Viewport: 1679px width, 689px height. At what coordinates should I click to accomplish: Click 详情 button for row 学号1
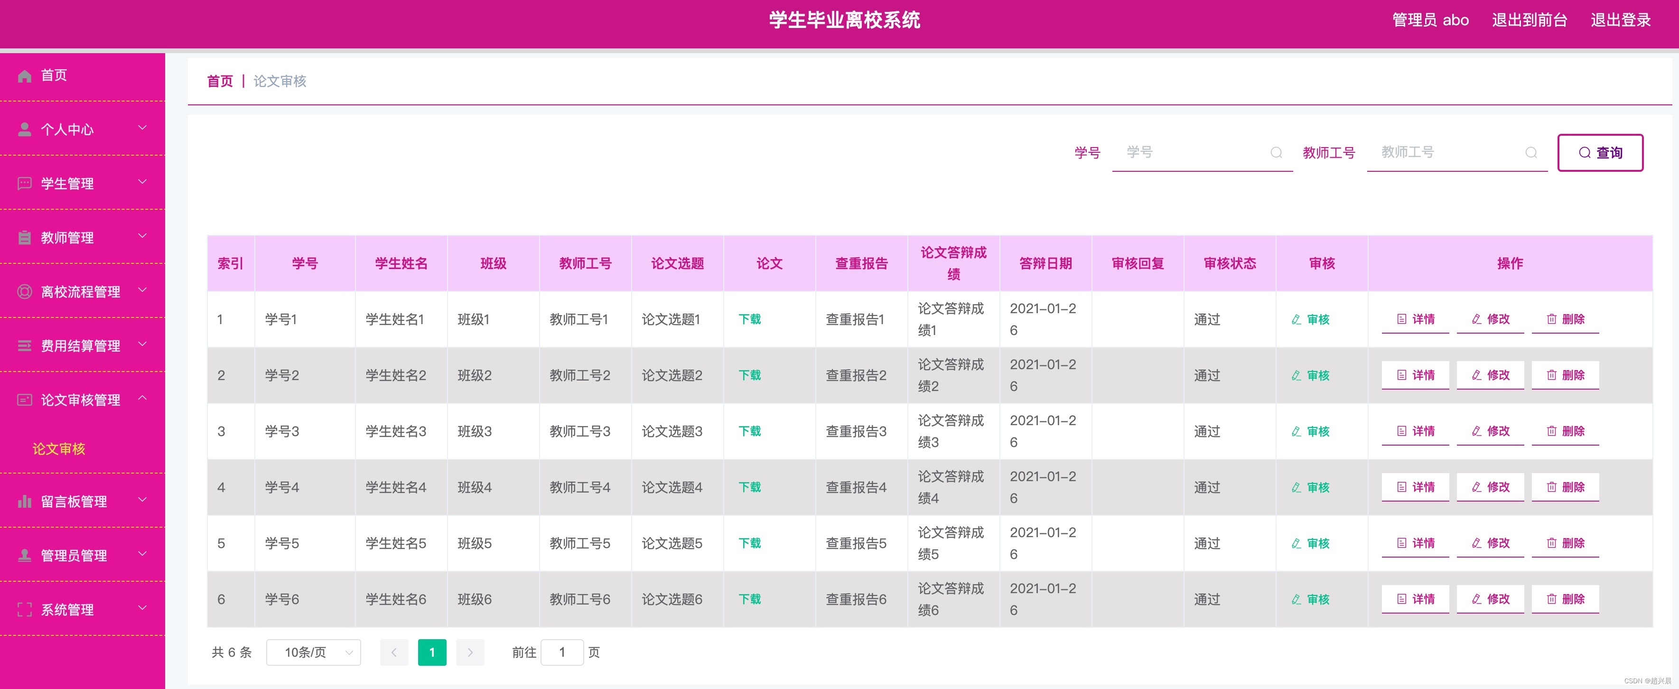(x=1416, y=319)
